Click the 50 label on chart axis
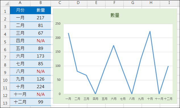The image size is (180, 108). click(x=59, y=80)
